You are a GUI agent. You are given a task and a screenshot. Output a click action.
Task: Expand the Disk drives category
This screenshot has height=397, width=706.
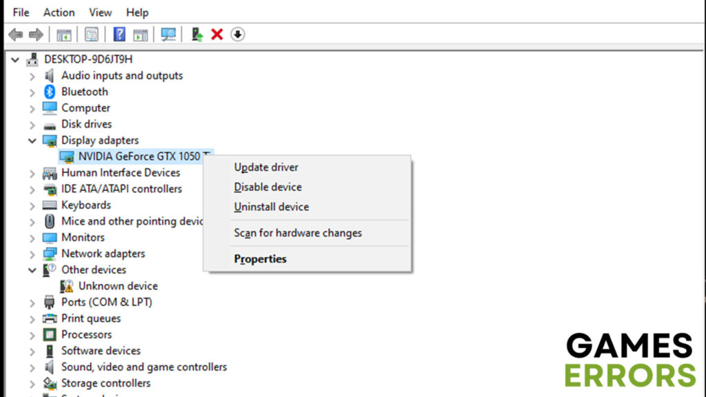point(32,125)
